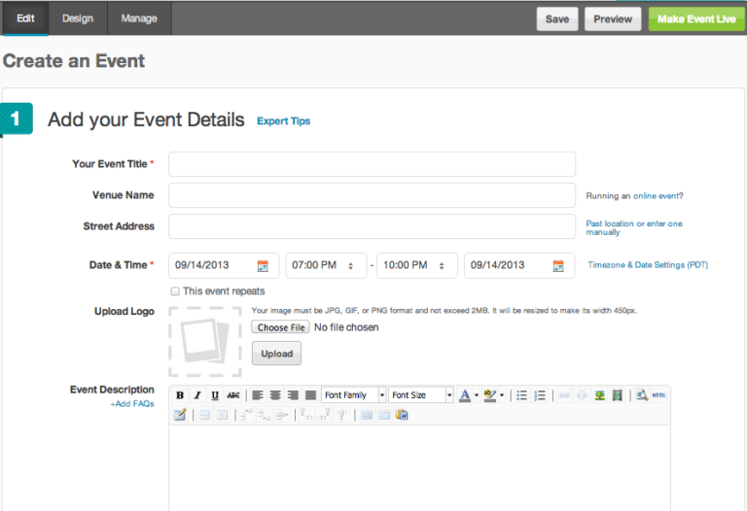Enable the 'This event repeats' checkbox
The image size is (747, 511).
(175, 290)
